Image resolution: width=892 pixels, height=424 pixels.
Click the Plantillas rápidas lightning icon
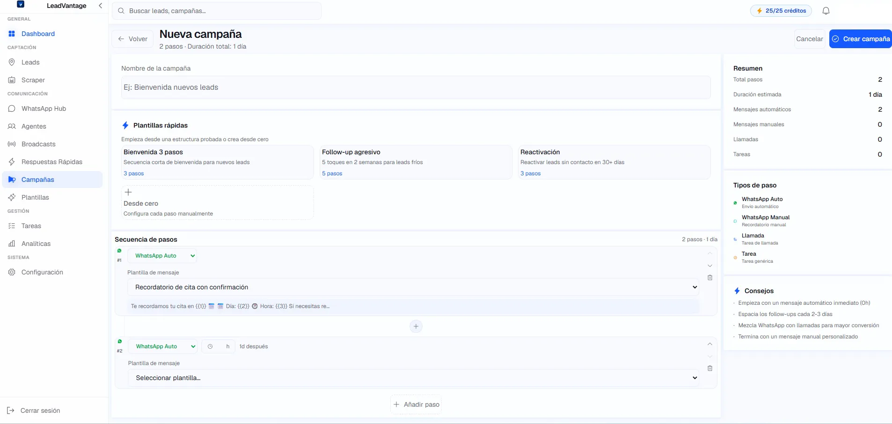click(x=125, y=125)
